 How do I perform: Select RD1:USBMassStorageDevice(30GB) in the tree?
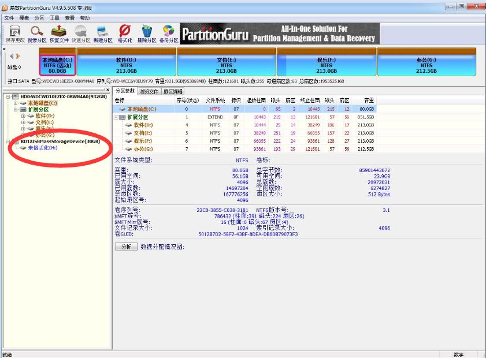click(x=60, y=141)
